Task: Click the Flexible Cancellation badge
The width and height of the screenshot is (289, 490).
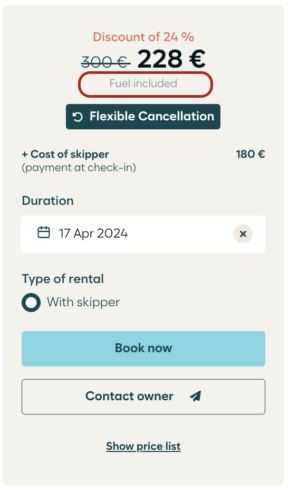Action: pos(143,117)
